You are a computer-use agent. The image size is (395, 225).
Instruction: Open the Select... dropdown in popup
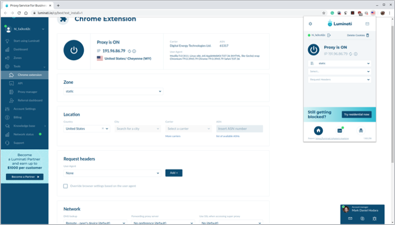click(x=340, y=72)
